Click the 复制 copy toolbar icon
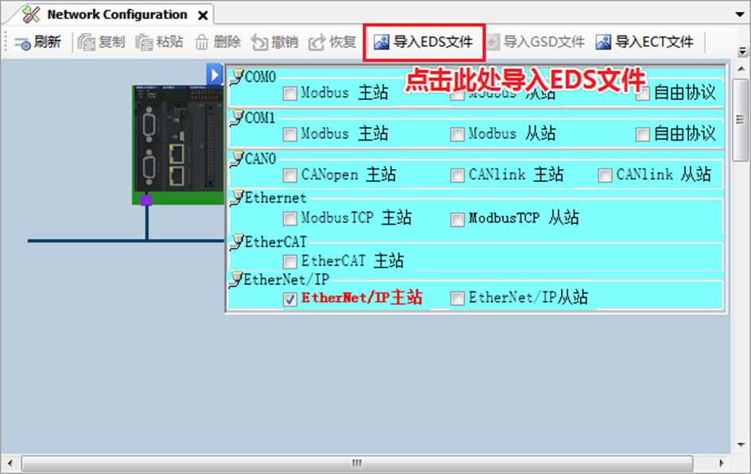The height and width of the screenshot is (474, 751). click(x=87, y=42)
